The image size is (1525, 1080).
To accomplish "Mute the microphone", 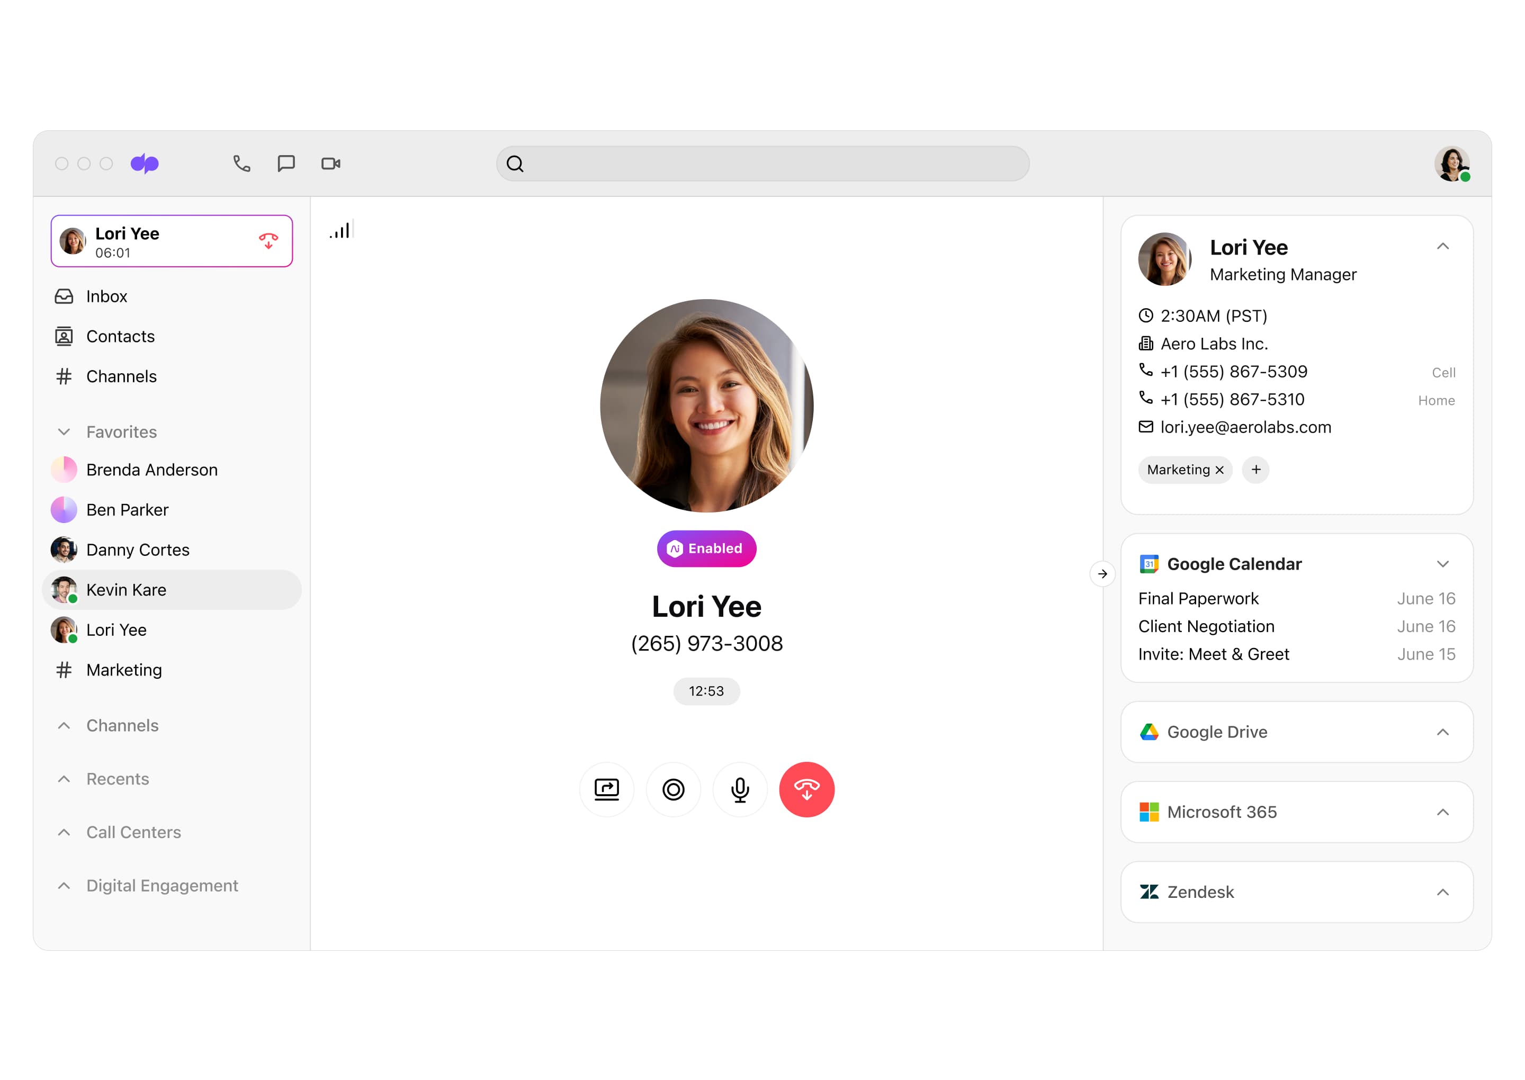I will coord(740,789).
